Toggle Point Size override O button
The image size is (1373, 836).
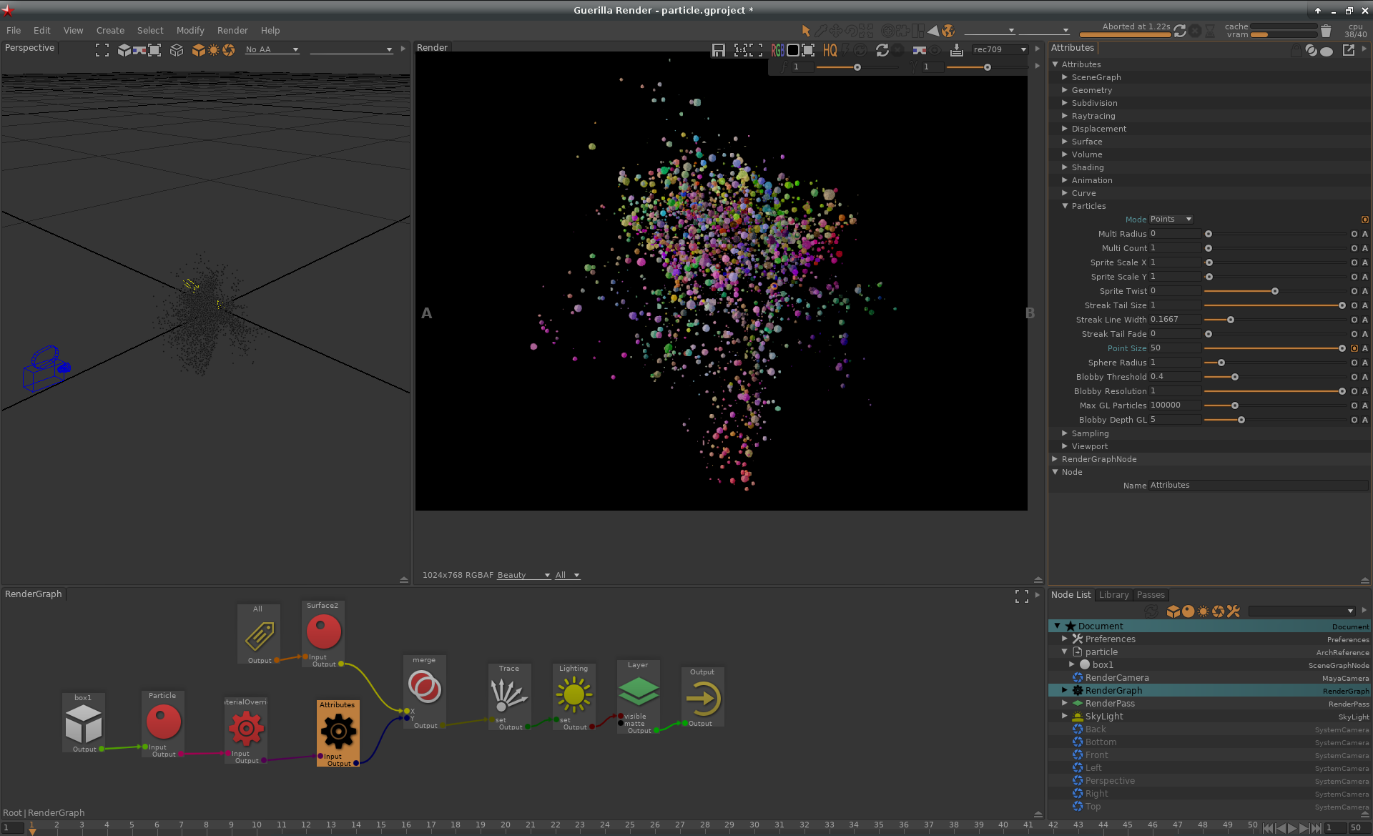(1354, 348)
